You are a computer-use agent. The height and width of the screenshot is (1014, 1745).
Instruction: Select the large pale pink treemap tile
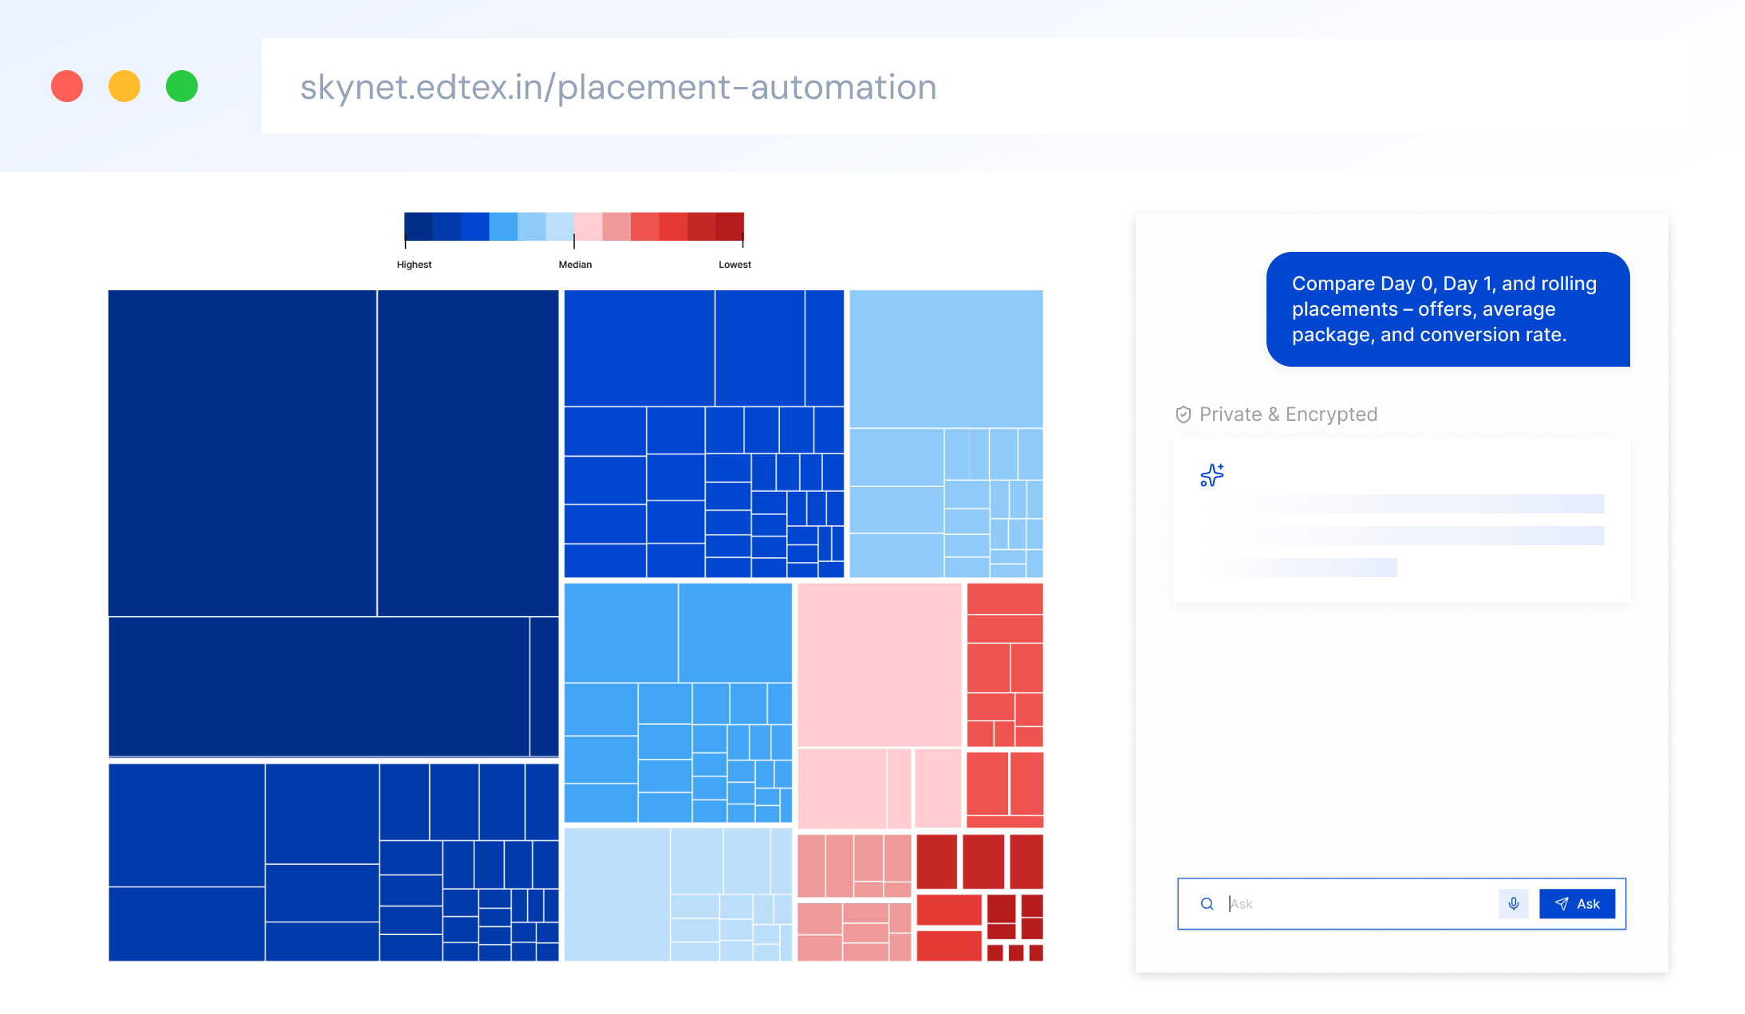point(879,664)
